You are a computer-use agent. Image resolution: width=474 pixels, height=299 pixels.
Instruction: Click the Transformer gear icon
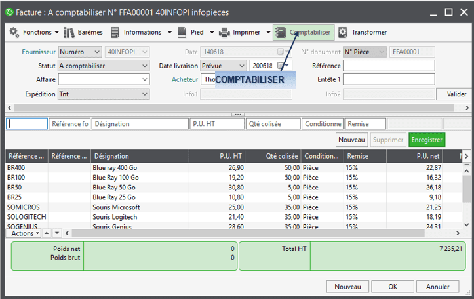click(x=342, y=32)
